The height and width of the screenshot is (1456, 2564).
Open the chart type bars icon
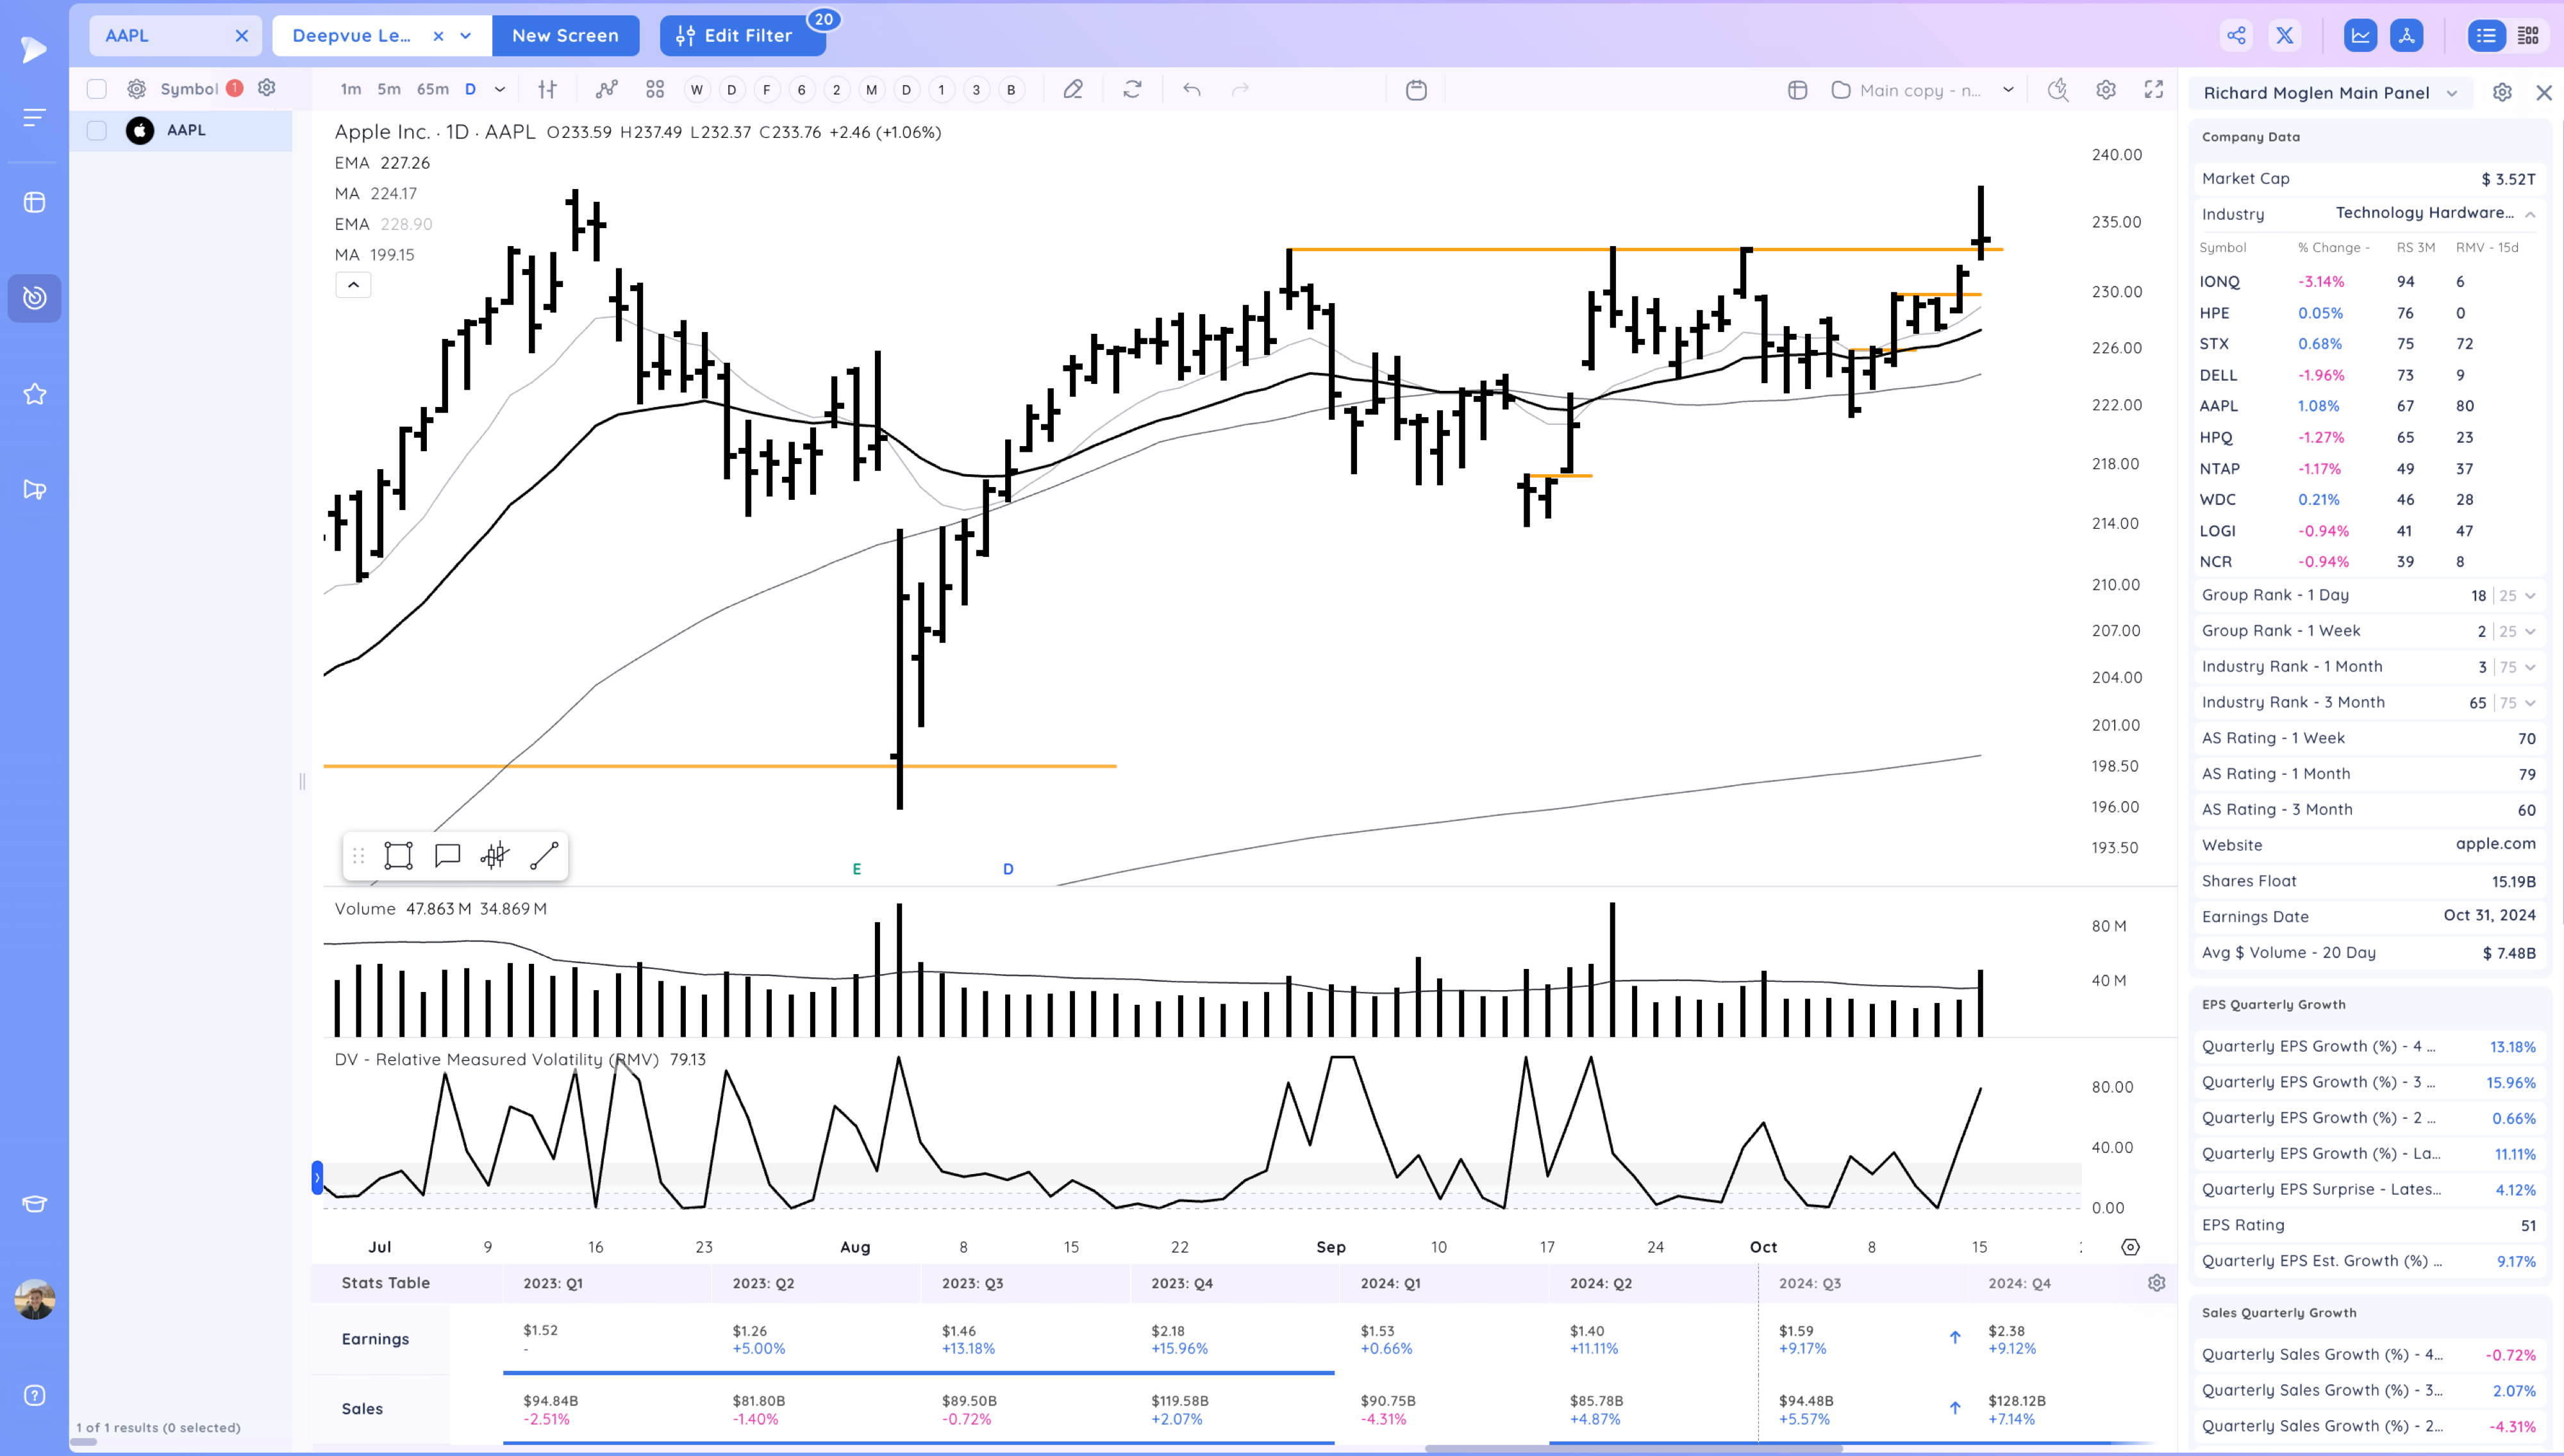(x=547, y=90)
